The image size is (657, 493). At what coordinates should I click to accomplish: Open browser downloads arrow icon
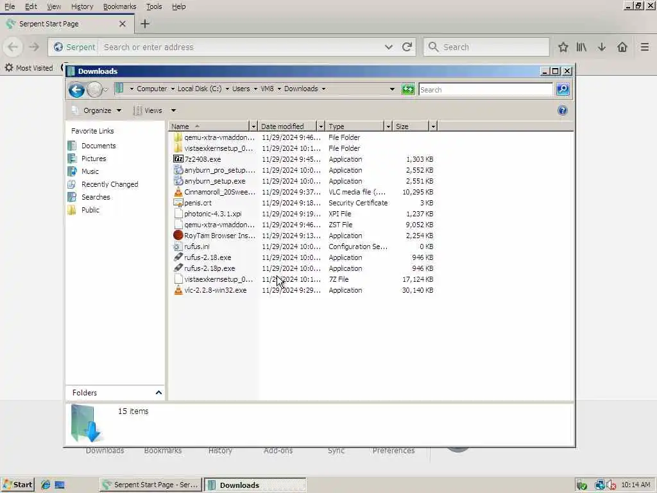coord(602,47)
